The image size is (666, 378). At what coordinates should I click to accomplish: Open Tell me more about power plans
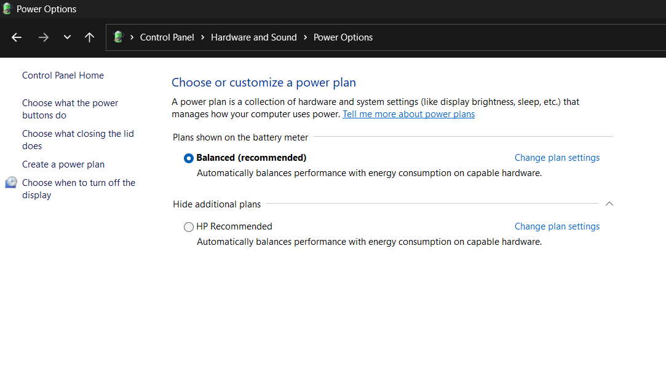pyautogui.click(x=408, y=114)
